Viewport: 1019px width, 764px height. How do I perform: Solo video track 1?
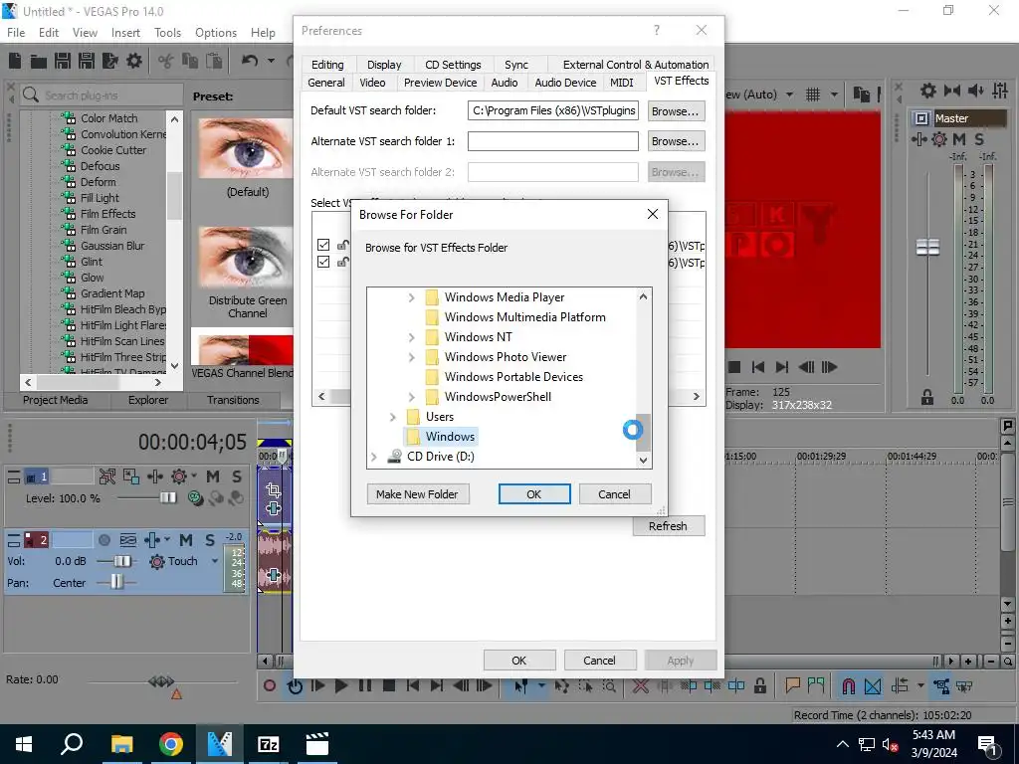click(x=237, y=477)
